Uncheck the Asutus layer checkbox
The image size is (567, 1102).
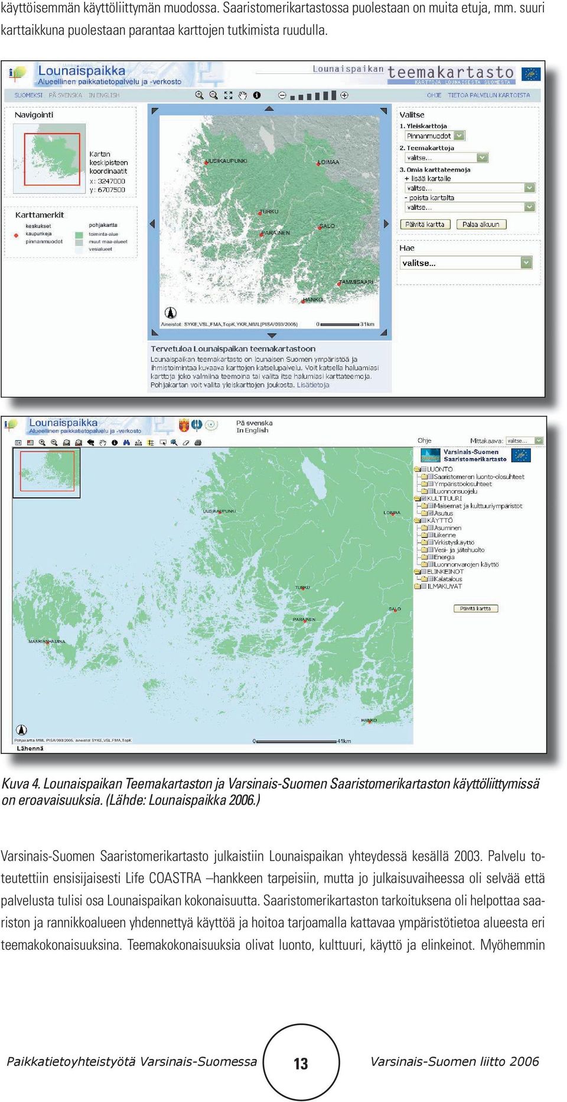(431, 513)
